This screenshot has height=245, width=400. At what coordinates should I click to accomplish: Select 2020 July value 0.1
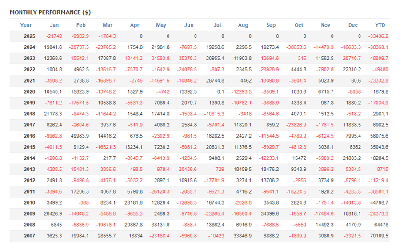(220, 92)
